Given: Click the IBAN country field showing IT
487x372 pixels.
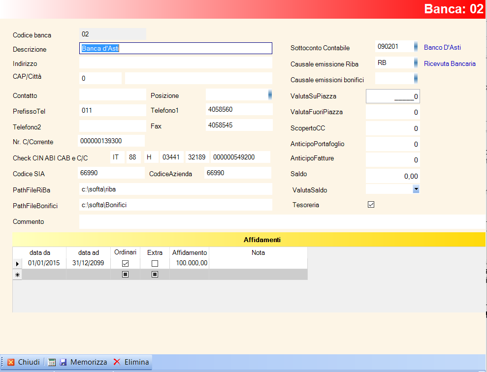Looking at the screenshot, I should click(117, 157).
